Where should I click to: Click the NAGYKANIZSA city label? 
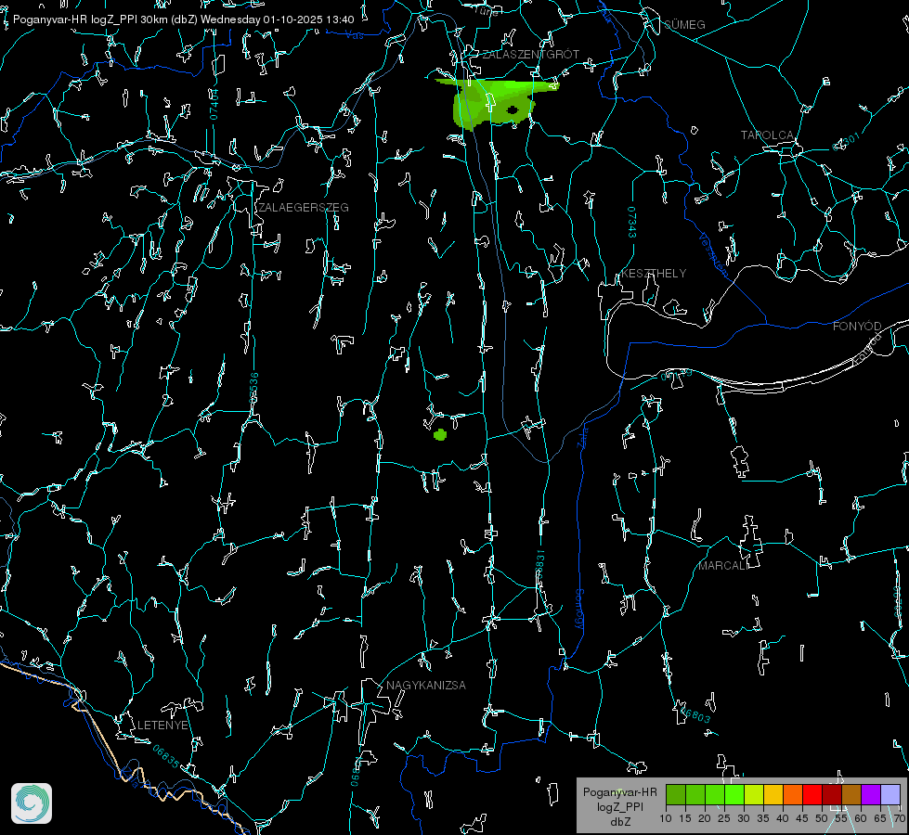point(426,686)
